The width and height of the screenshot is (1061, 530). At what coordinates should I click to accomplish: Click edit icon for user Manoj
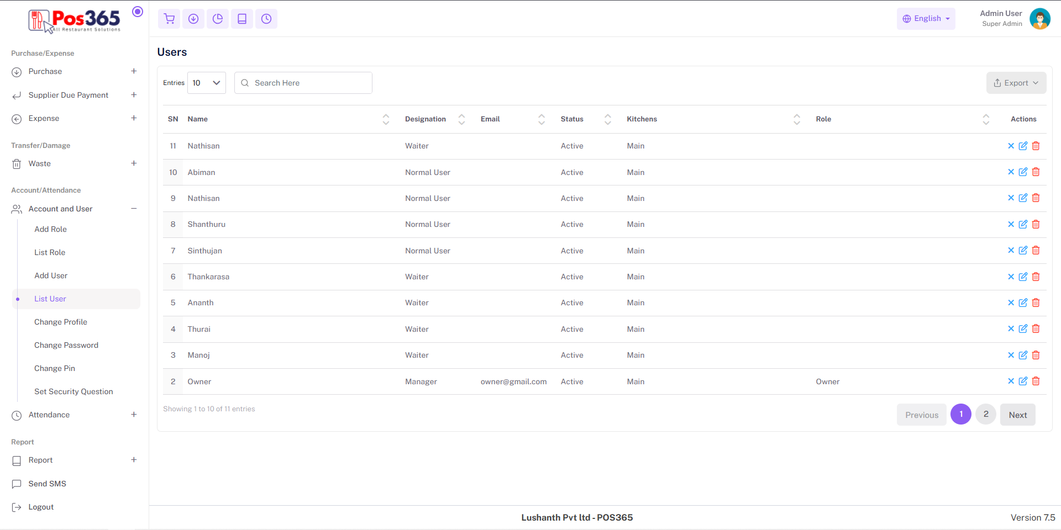click(1023, 355)
